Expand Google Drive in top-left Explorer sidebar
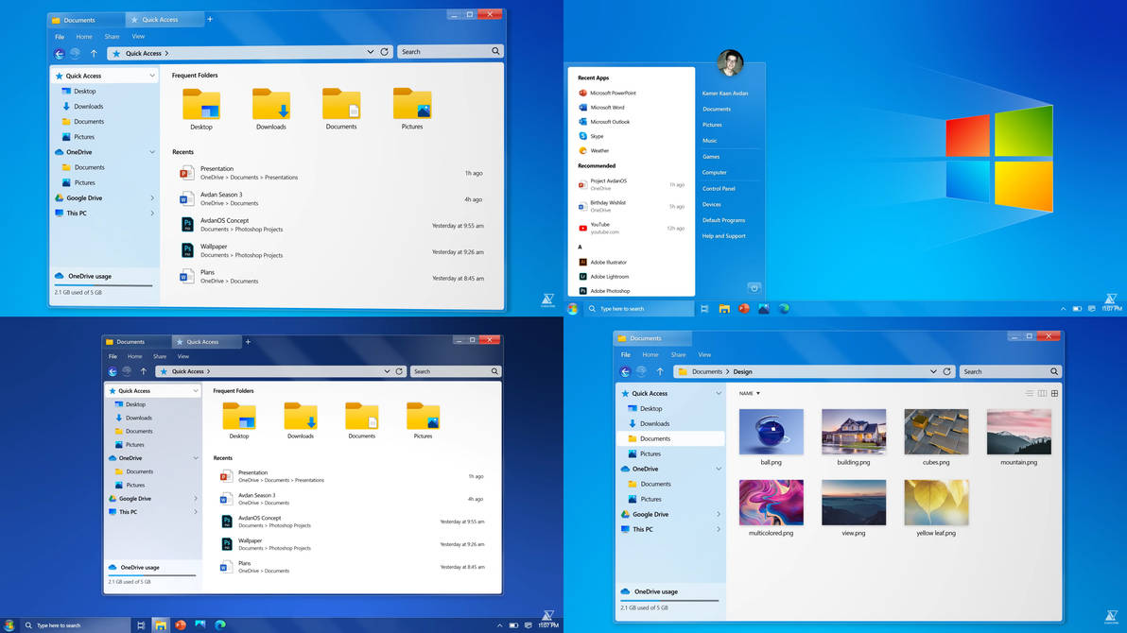This screenshot has width=1127, height=633. pos(151,198)
